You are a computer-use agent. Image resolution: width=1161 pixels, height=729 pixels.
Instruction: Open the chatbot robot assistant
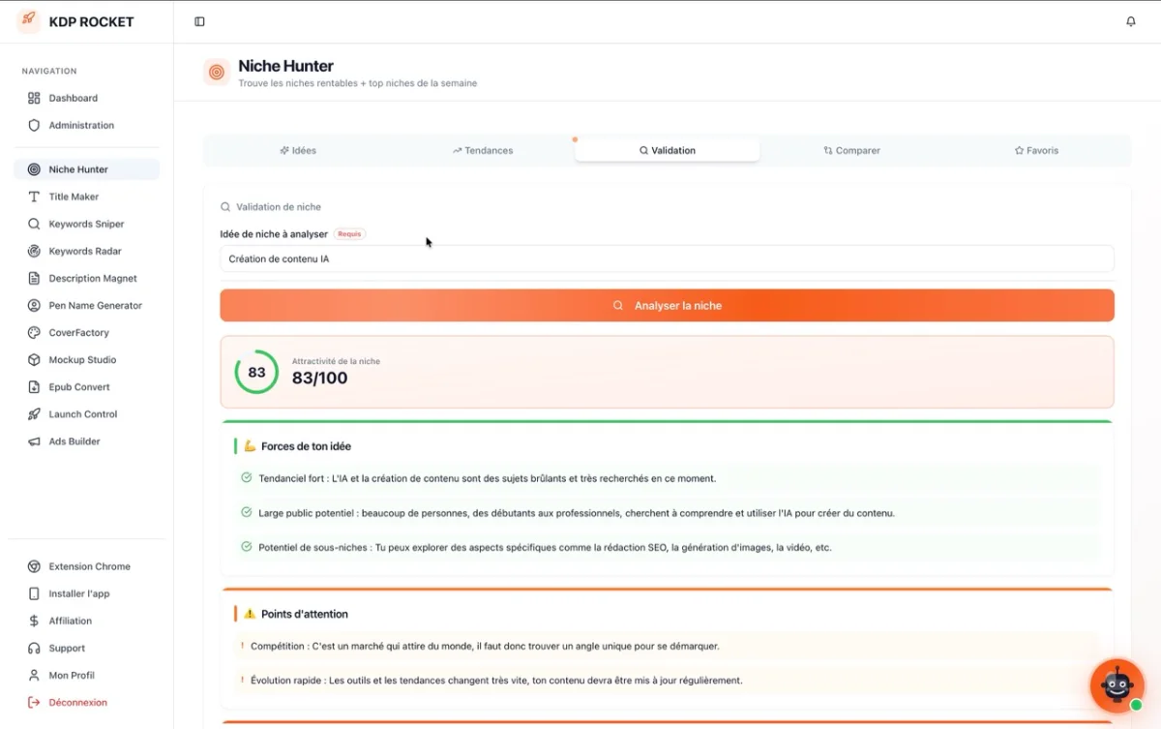(x=1117, y=685)
